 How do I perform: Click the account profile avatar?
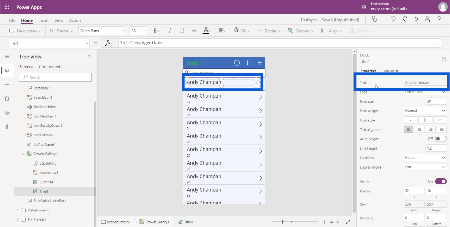(x=442, y=7)
